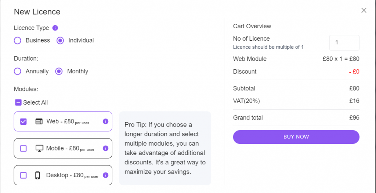Click the Desktop module phone icon
The height and width of the screenshot is (193, 376).
pos(38,175)
